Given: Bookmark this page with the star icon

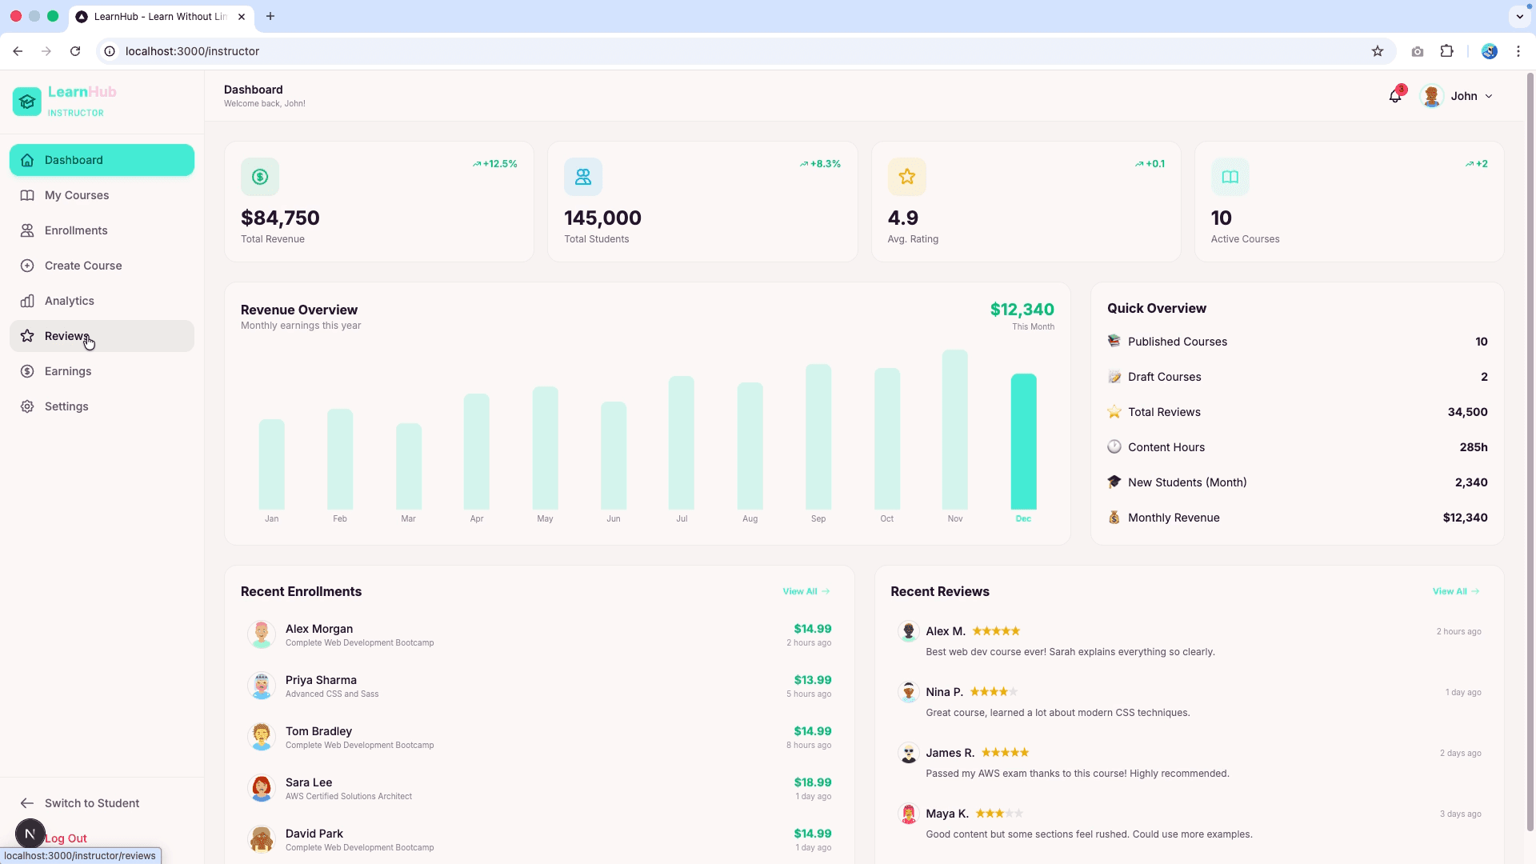Looking at the screenshot, I should (1378, 51).
